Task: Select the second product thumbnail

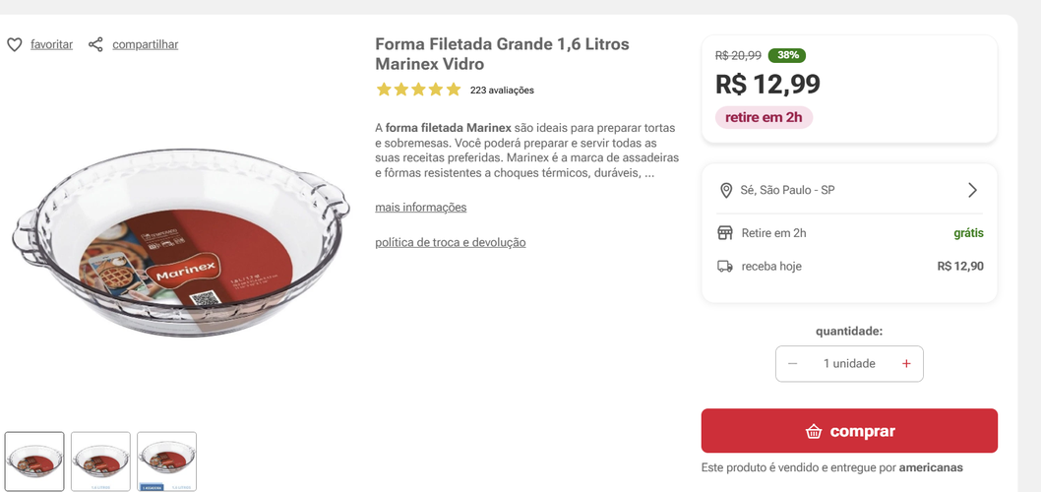Action: [100, 461]
